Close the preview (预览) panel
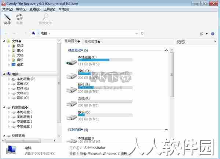Image resolution: width=220 pixels, height=159 pixels. pyautogui.click(x=215, y=41)
